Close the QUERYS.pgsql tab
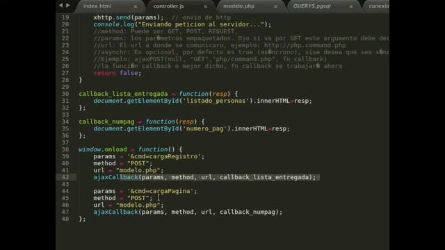Viewport: 445px width, 250px height. click(351, 6)
